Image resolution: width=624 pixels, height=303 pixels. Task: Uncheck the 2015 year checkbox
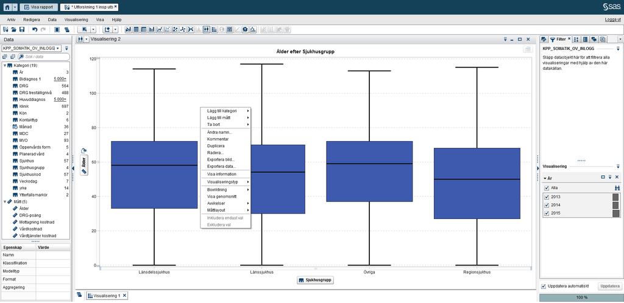[x=547, y=214]
